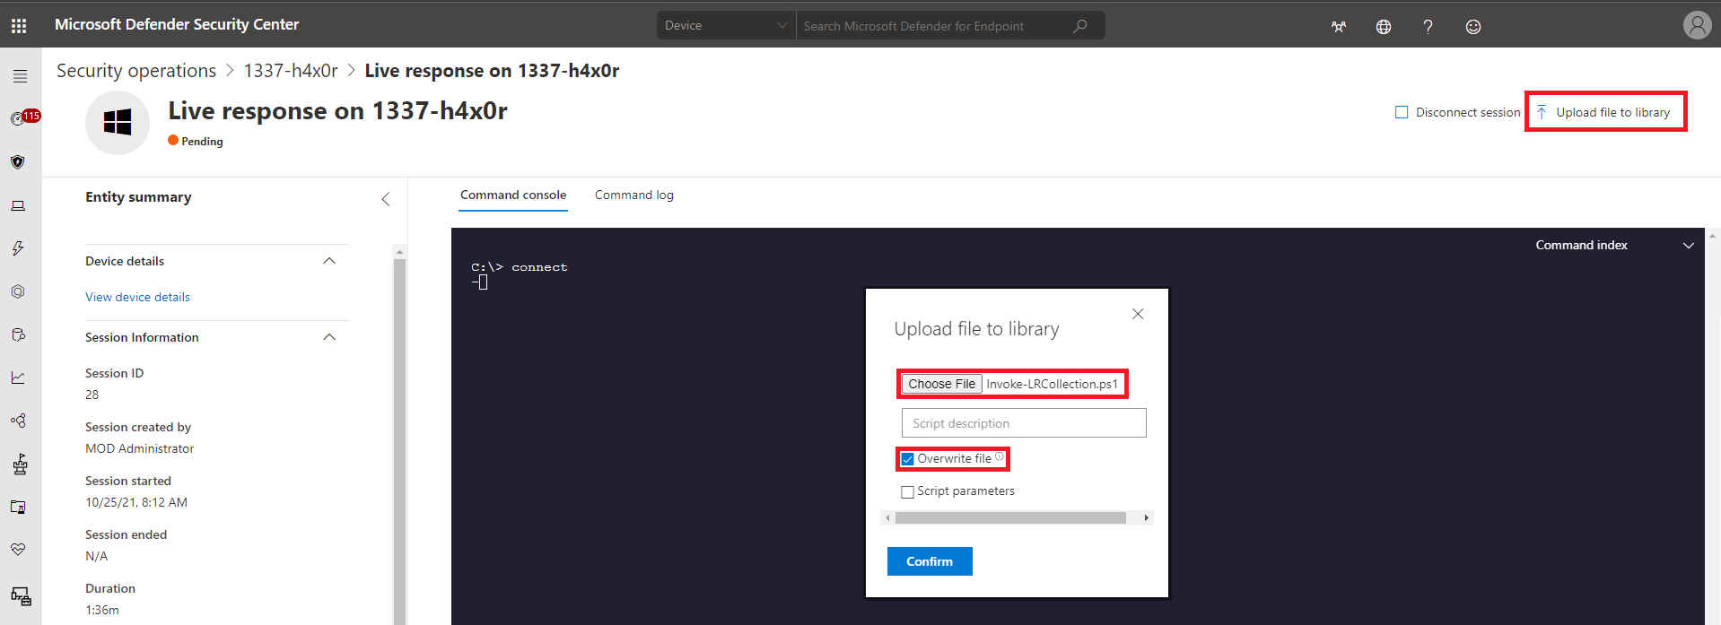This screenshot has height=625, width=1721.
Task: Open the service health heart icon
Action: coord(18,549)
